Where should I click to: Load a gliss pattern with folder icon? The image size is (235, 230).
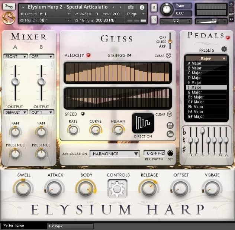[x=170, y=134]
